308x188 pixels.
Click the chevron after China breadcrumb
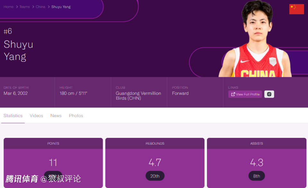click(x=48, y=7)
